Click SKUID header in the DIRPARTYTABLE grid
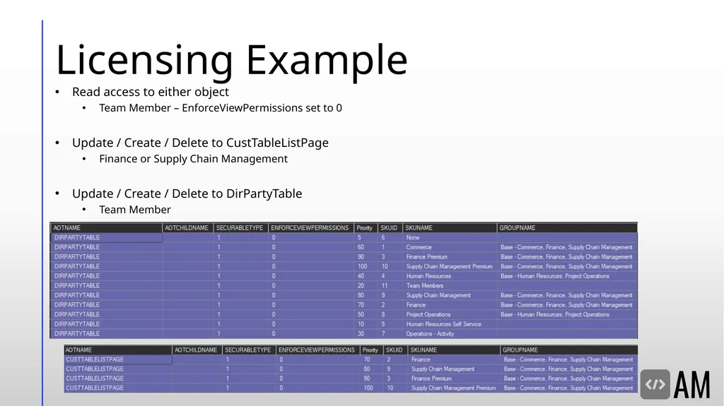Screen dimensions: 724x406 point(389,228)
